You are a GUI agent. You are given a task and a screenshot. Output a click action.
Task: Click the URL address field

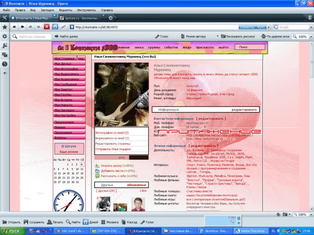[x=154, y=27]
